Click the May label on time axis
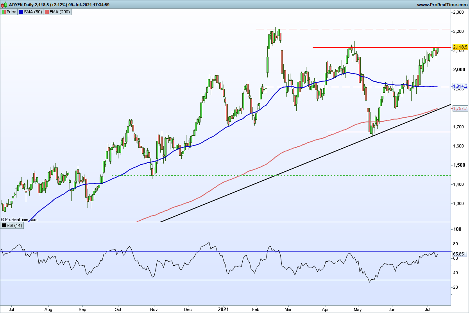Screen dimensions: 469x313 (x=358, y=309)
